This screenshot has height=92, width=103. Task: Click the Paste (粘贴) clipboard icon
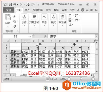pyautogui.click(x=8, y=17)
